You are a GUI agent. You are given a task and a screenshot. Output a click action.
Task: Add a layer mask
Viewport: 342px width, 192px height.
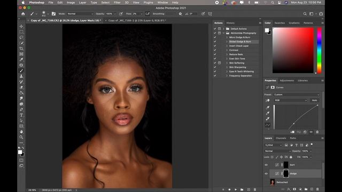coord(294,189)
